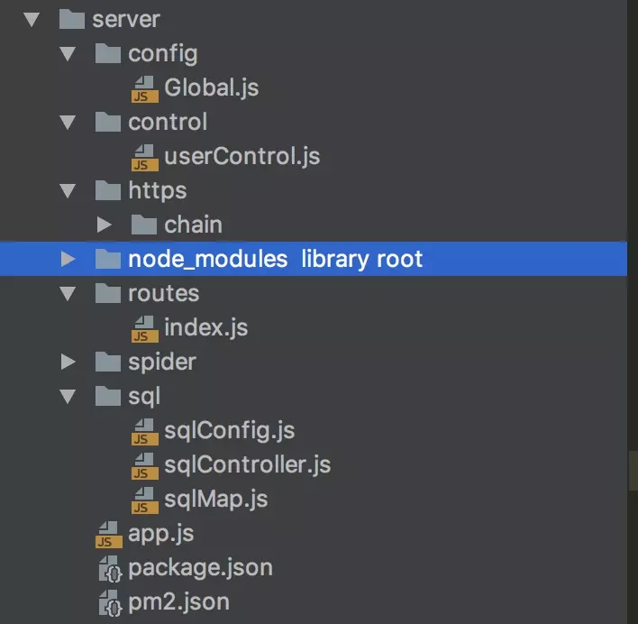Click the sqlConfig.js file icon
Viewport: 638px width, 624px height.
[x=145, y=432]
